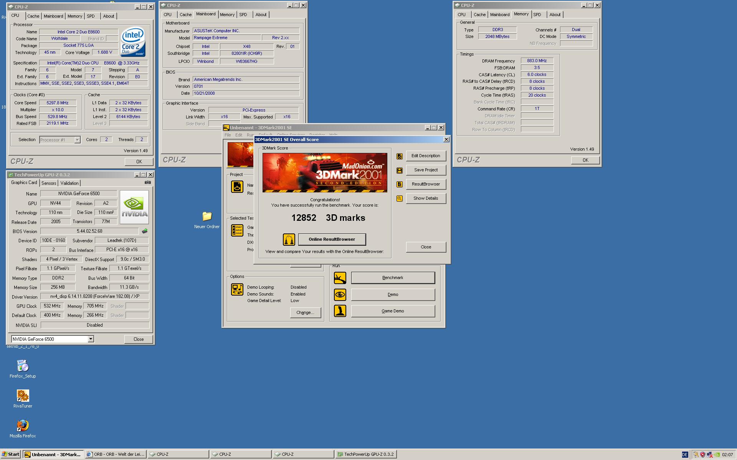Click the Save Project button

pos(426,170)
